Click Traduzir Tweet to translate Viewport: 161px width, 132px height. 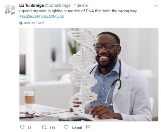coord(34,23)
